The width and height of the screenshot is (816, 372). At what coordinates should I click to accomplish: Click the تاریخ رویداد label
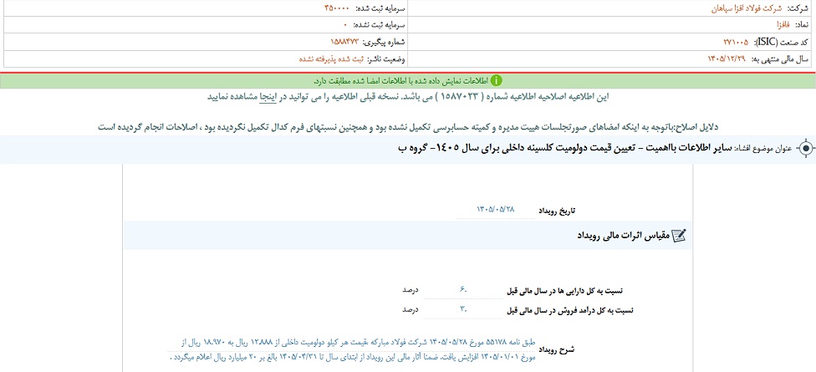[558, 211]
